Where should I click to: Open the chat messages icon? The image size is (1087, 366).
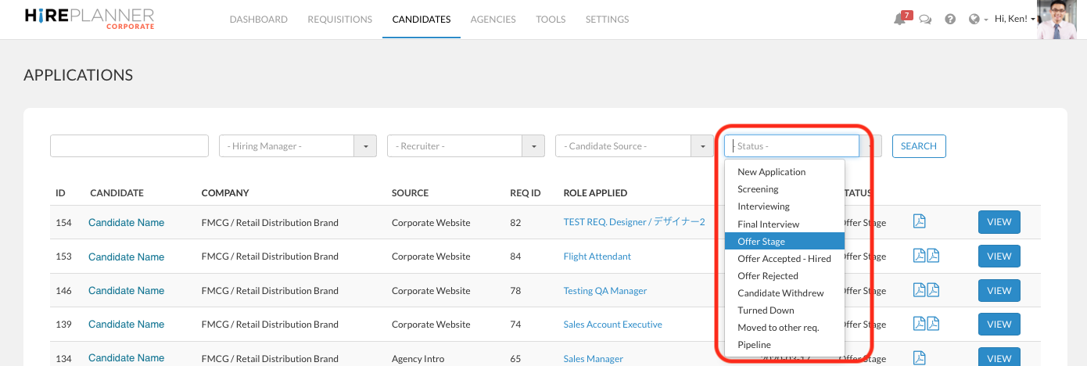925,20
